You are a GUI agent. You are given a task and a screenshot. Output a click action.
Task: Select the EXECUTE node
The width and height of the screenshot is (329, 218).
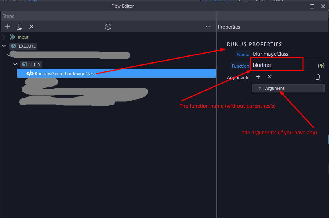27,46
